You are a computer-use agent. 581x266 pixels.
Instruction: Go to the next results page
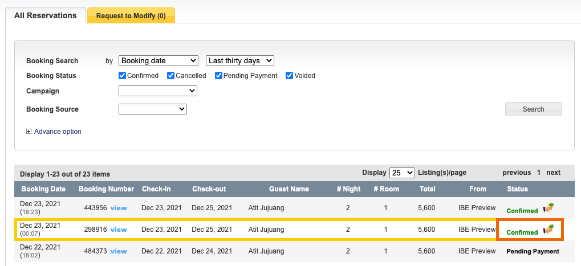(553, 173)
